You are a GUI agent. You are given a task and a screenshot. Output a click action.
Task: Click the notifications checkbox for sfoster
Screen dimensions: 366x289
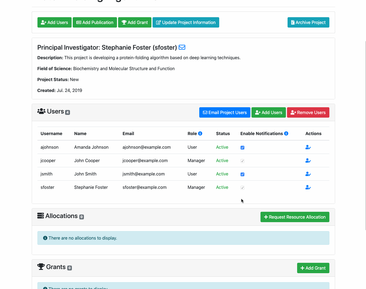(x=242, y=188)
